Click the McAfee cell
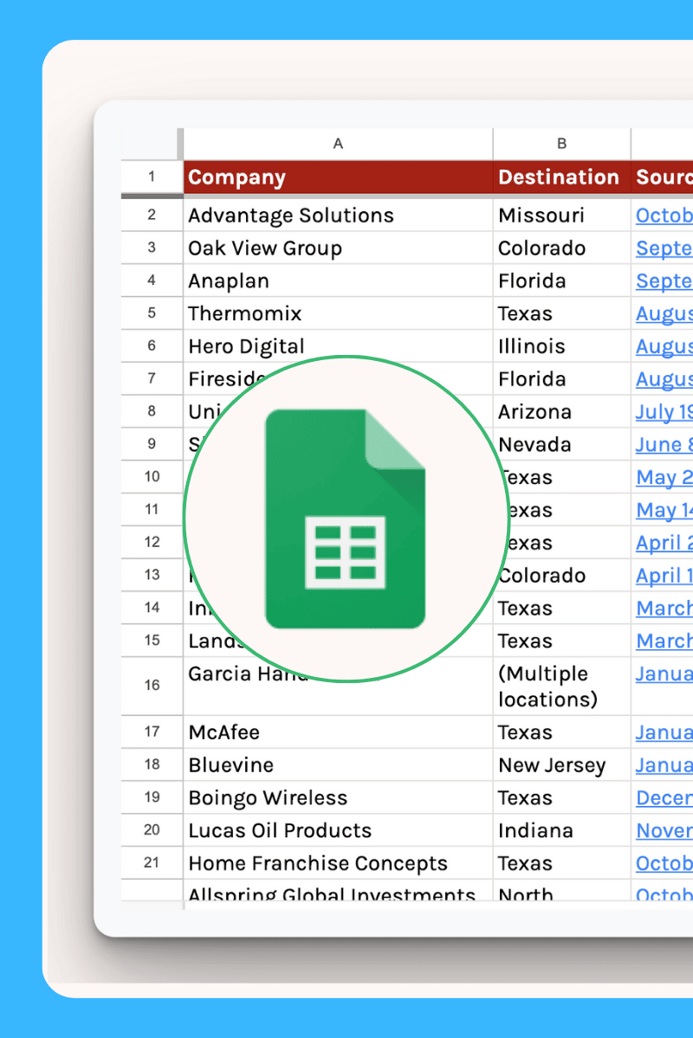 [x=338, y=732]
